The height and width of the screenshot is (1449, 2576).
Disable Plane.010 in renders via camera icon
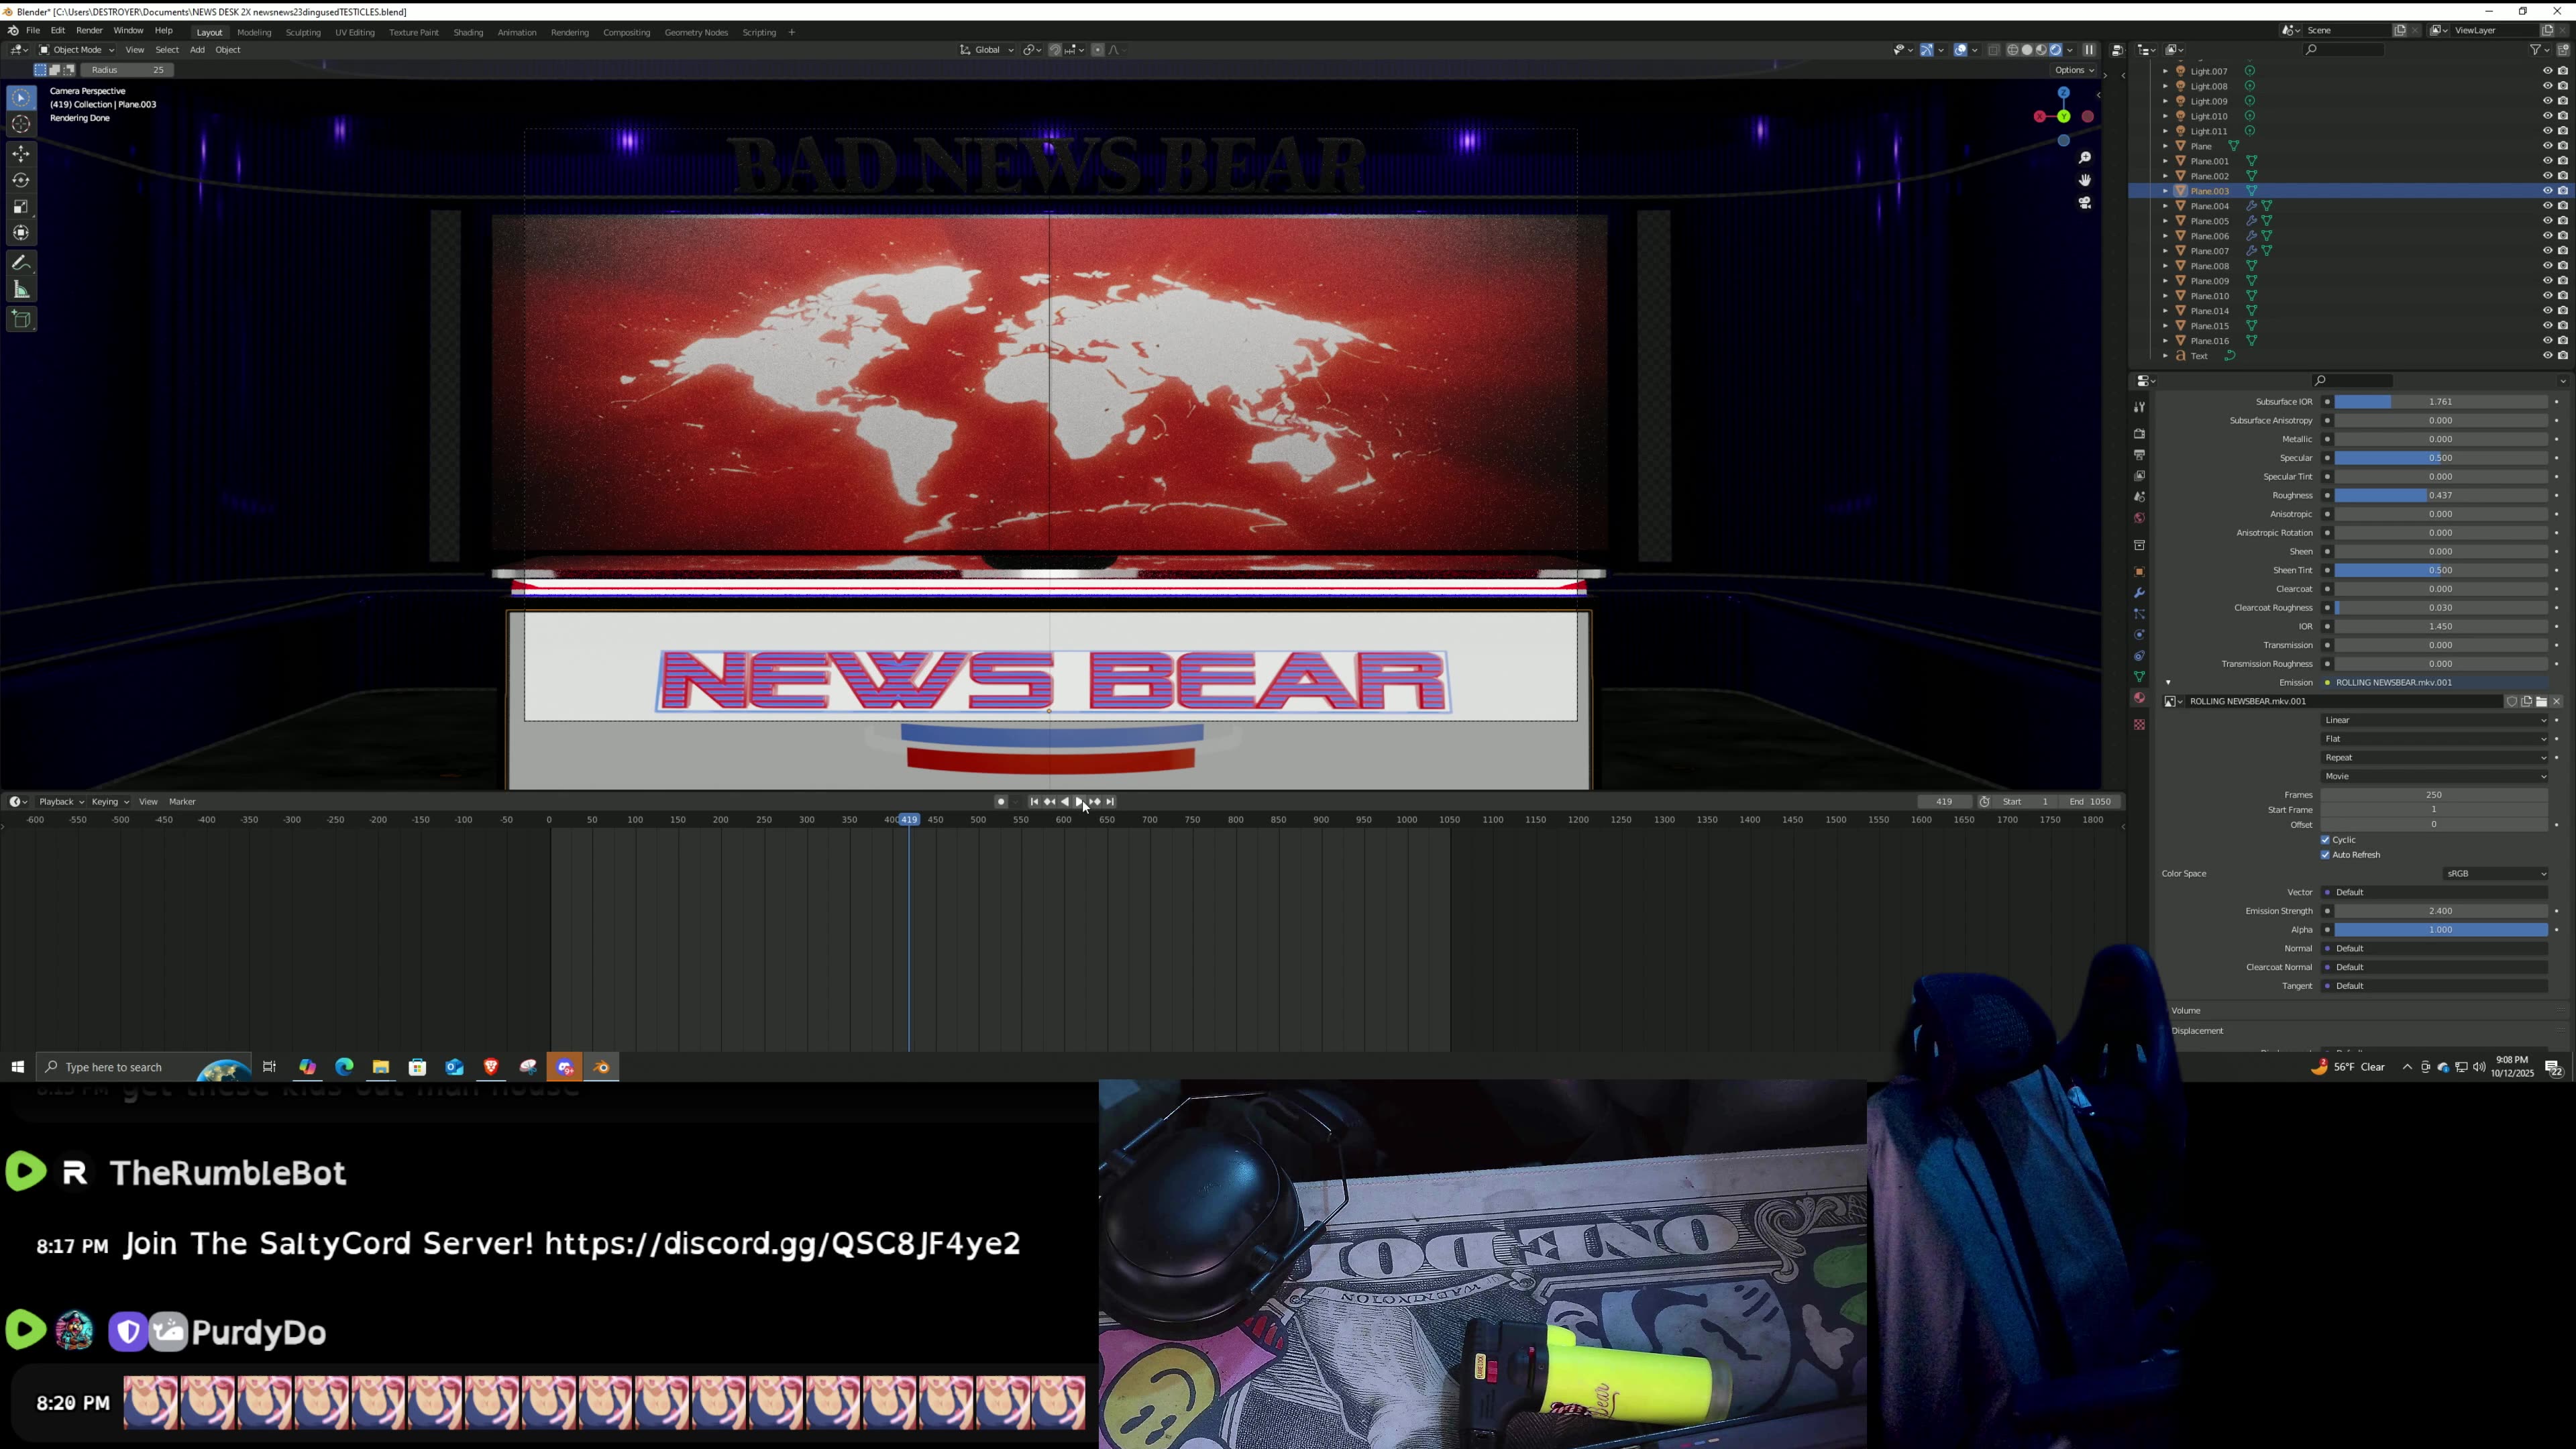[2563, 296]
